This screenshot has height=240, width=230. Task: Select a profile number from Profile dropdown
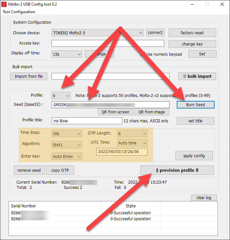[x=61, y=96]
